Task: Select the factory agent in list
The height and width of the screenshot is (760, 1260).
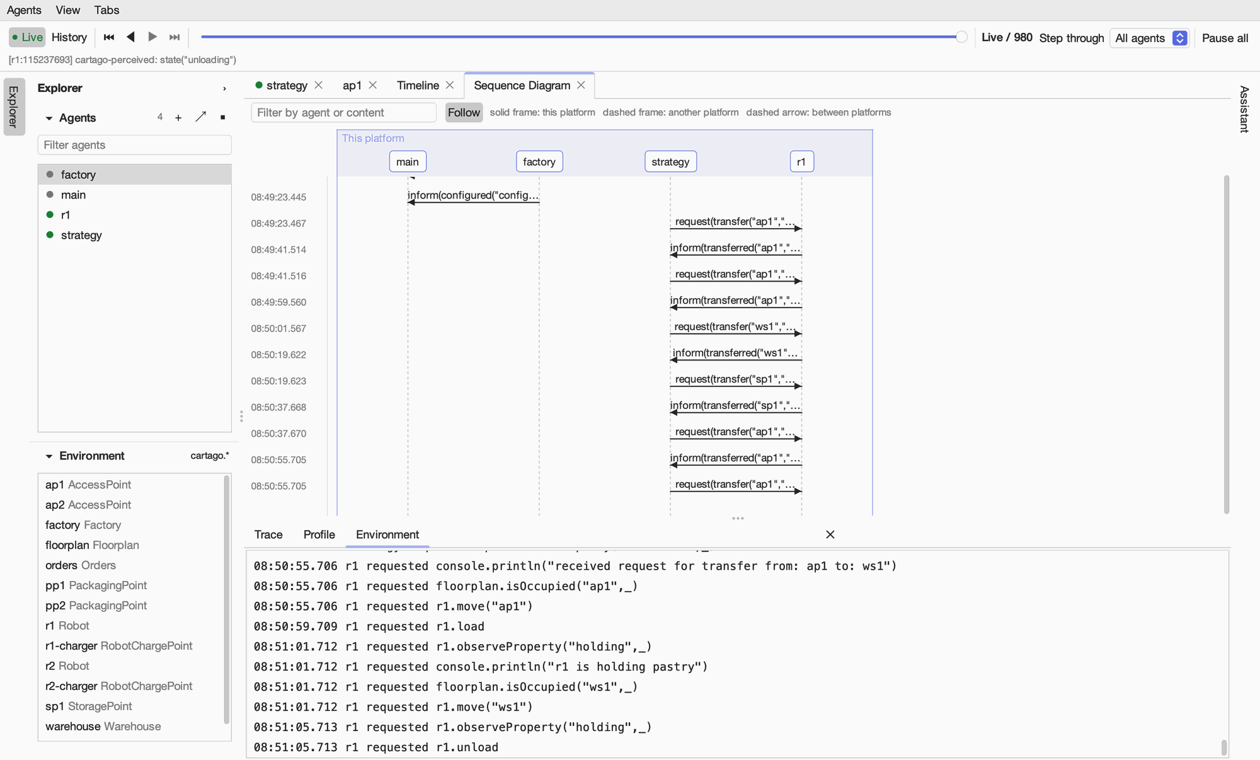Action: pyautogui.click(x=134, y=175)
